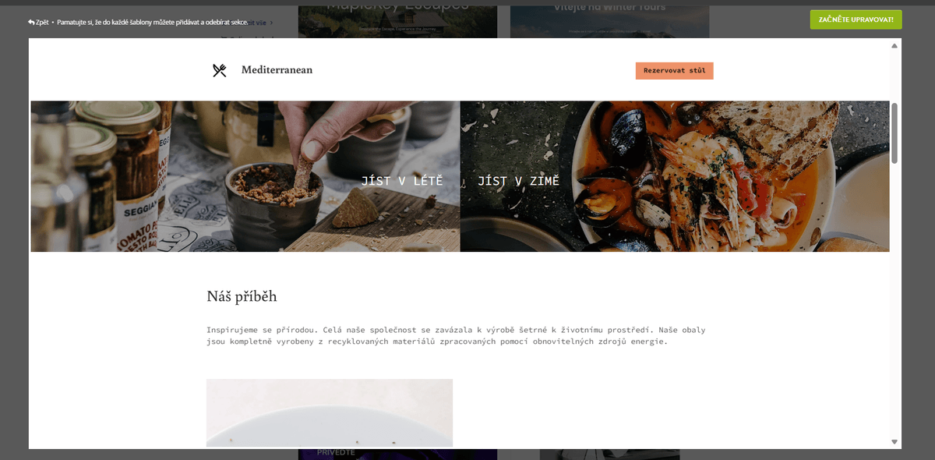Click the reminder text about adding sections
Viewport: 935px width, 460px height.
(x=153, y=22)
